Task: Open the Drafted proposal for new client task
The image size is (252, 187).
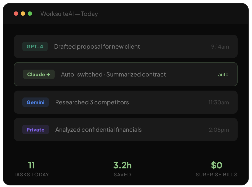Action: (x=97, y=46)
